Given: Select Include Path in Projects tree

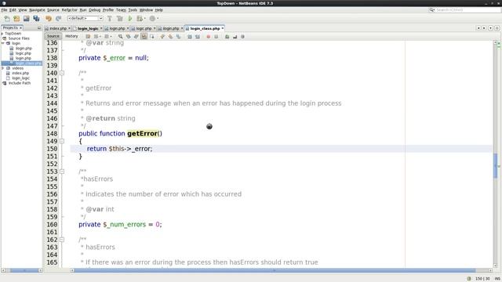Looking at the screenshot, I should click(19, 83).
